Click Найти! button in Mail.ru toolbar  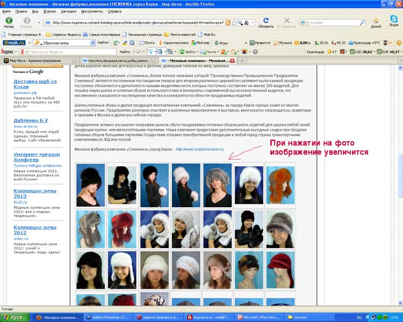point(103,42)
